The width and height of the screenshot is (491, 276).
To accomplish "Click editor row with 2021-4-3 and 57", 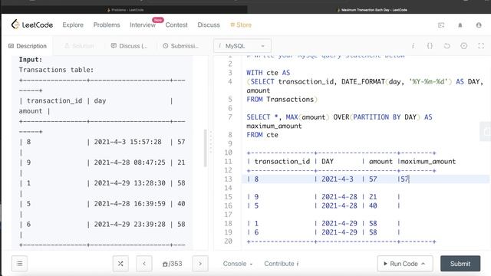I will [365, 179].
